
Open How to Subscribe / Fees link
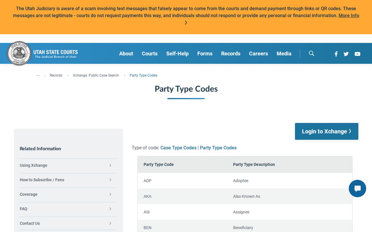pyautogui.click(x=42, y=180)
